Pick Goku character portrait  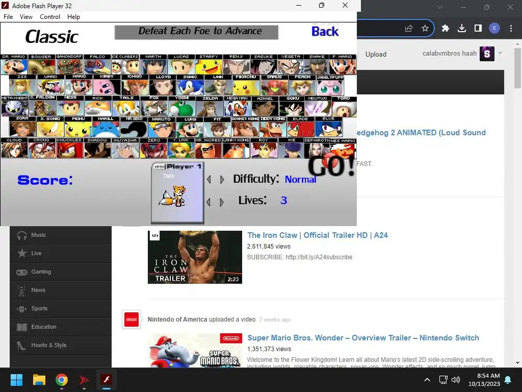[x=292, y=106]
